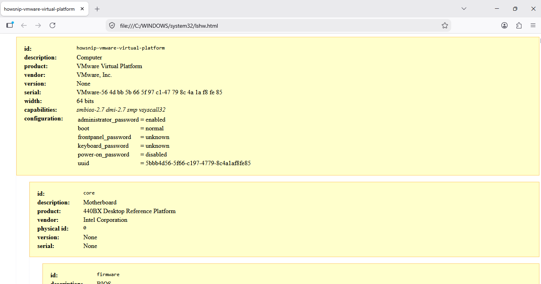The width and height of the screenshot is (541, 284).
Task: Click the serial value starting VMware-56 4d
Action: pyautogui.click(x=149, y=92)
